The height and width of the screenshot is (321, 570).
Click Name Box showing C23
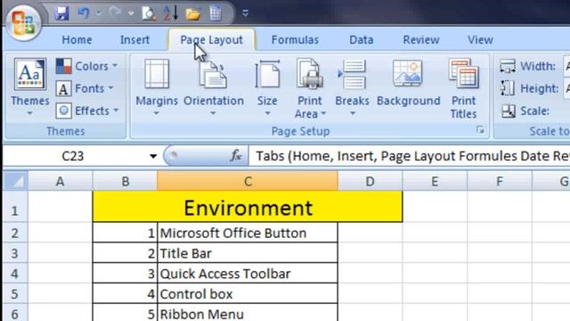pyautogui.click(x=73, y=156)
